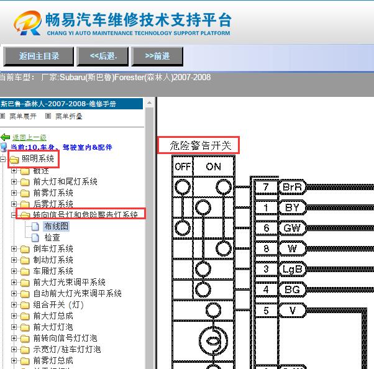374x369 pixels.
Task: Select the 车厢灯系统 folder icon
Action: point(25,271)
